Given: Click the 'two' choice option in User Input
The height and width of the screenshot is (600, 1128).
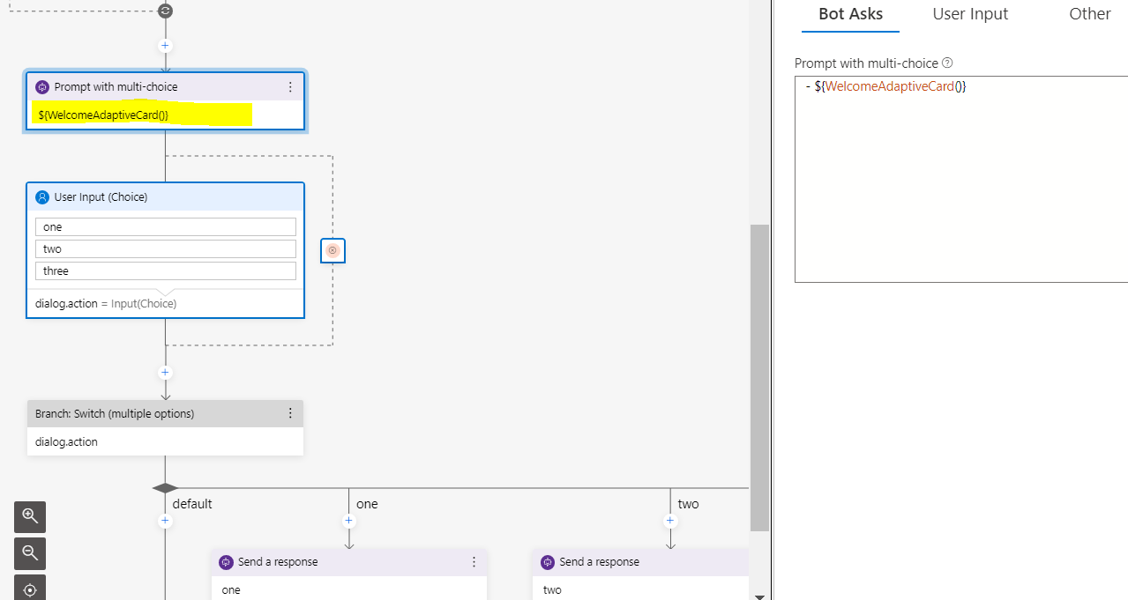Looking at the screenshot, I should click(x=166, y=249).
